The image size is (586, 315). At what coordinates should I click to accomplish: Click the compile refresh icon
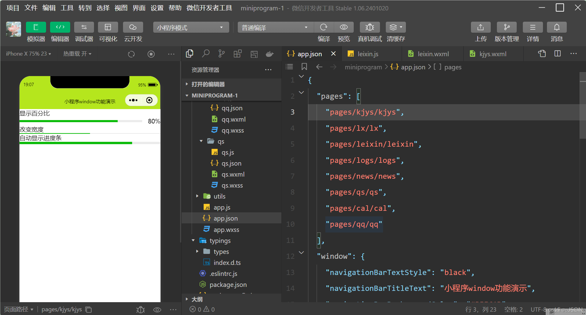click(324, 27)
